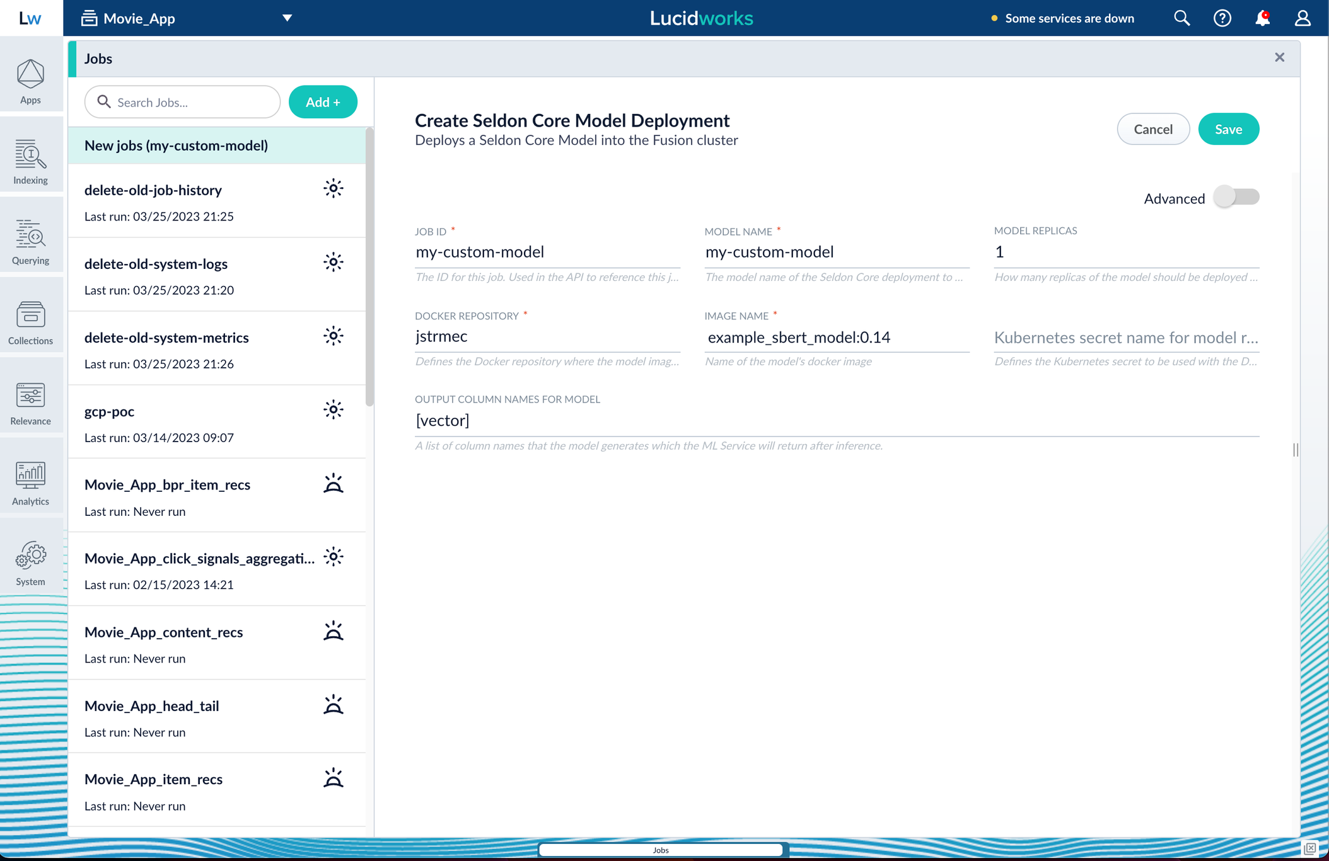Open the user account menu

pyautogui.click(x=1303, y=18)
